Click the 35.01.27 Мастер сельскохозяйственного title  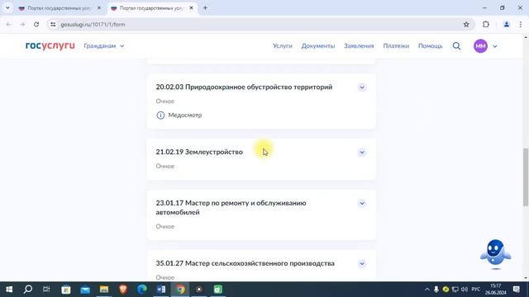coord(245,263)
